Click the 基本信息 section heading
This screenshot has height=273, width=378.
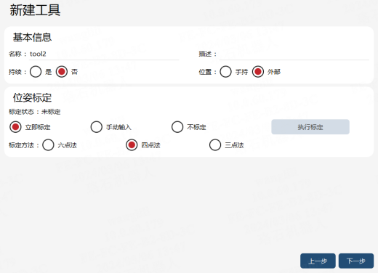[x=32, y=38]
